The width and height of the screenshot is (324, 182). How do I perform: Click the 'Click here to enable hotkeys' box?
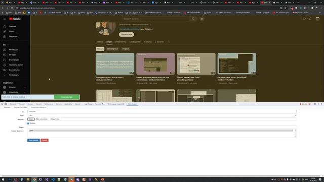click(27, 97)
